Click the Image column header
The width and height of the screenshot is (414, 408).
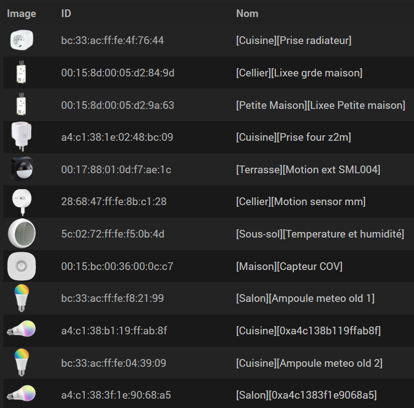coord(21,14)
